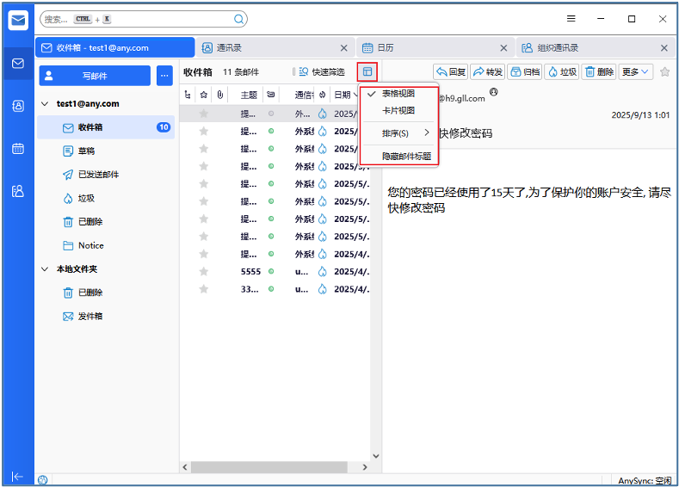Click the Reply (回复) toolbar button
The image size is (679, 487).
tap(450, 72)
